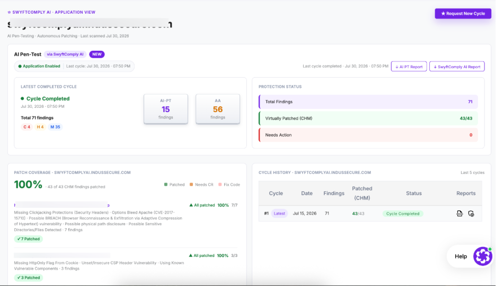This screenshot has height=286, width=496.
Task: Click the via SwyftComply AI tag
Action: pyautogui.click(x=65, y=54)
